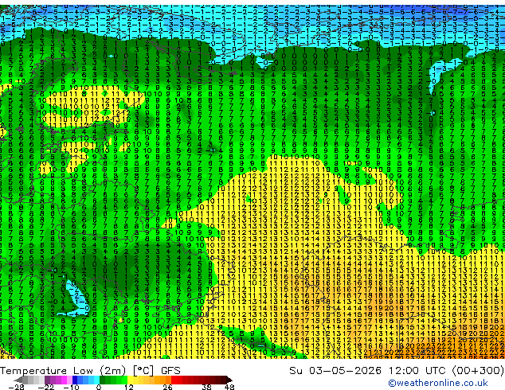505x390 pixels.
Task: Click the "26" legend value
Action: tap(167, 387)
